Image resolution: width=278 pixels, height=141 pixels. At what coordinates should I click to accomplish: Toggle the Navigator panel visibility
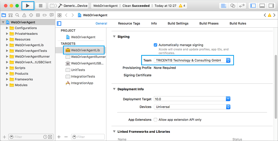pos(253,6)
